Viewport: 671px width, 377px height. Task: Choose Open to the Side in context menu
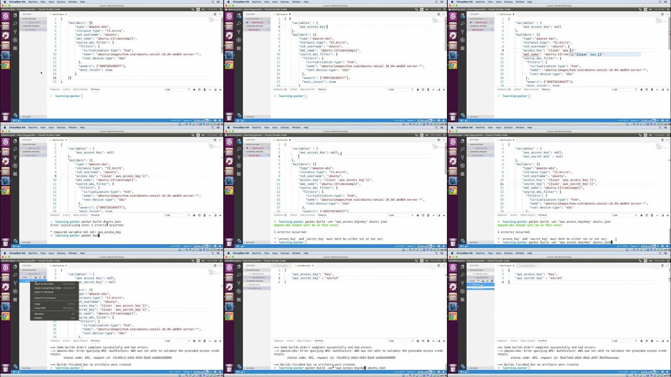[x=54, y=284]
